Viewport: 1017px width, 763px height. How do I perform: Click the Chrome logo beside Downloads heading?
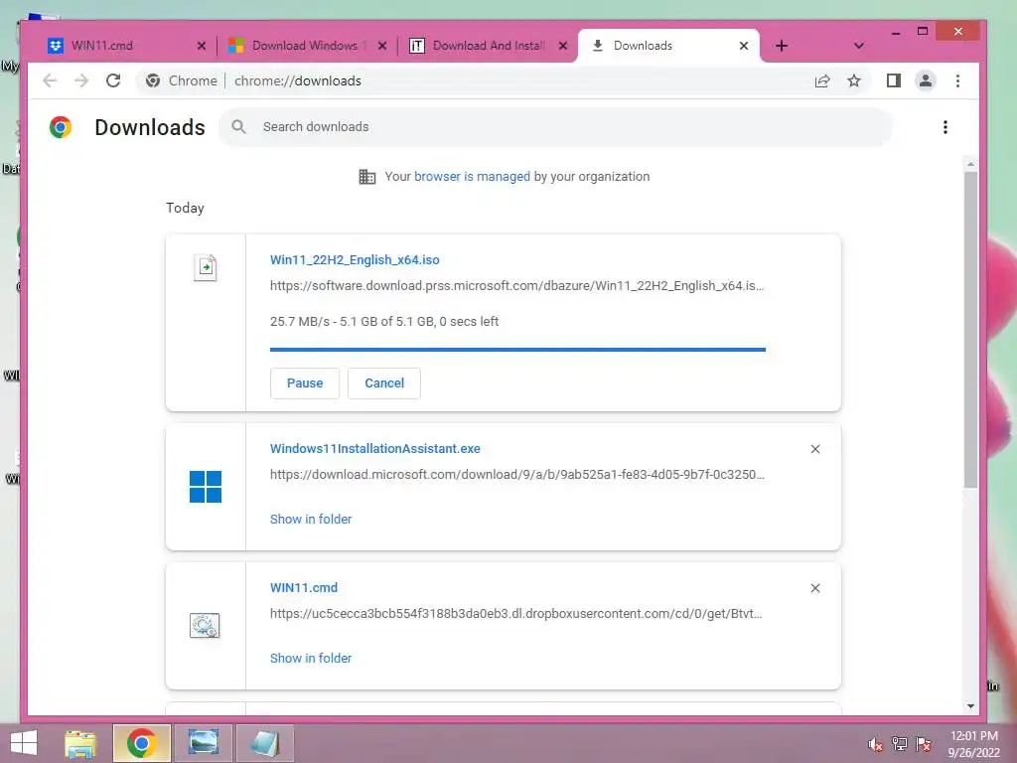(61, 127)
